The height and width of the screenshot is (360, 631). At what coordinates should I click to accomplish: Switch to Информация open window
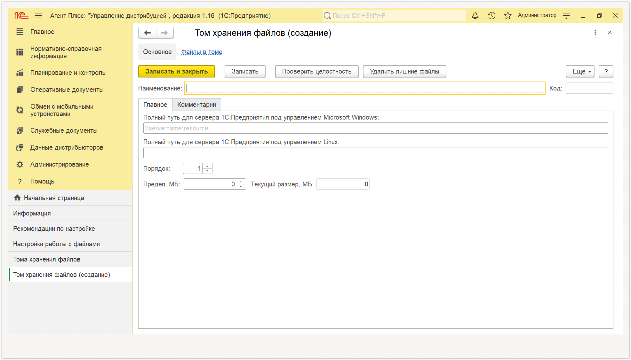(70, 213)
